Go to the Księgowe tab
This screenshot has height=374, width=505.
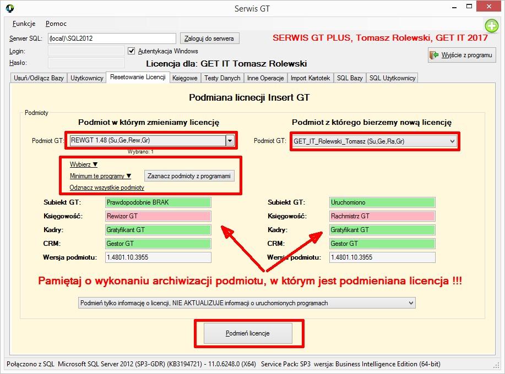point(185,78)
